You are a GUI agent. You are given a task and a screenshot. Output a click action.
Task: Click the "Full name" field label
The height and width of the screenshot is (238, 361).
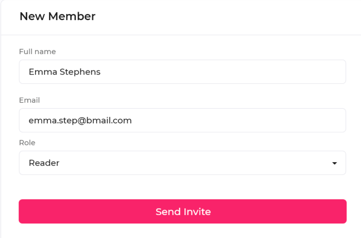[x=37, y=52]
